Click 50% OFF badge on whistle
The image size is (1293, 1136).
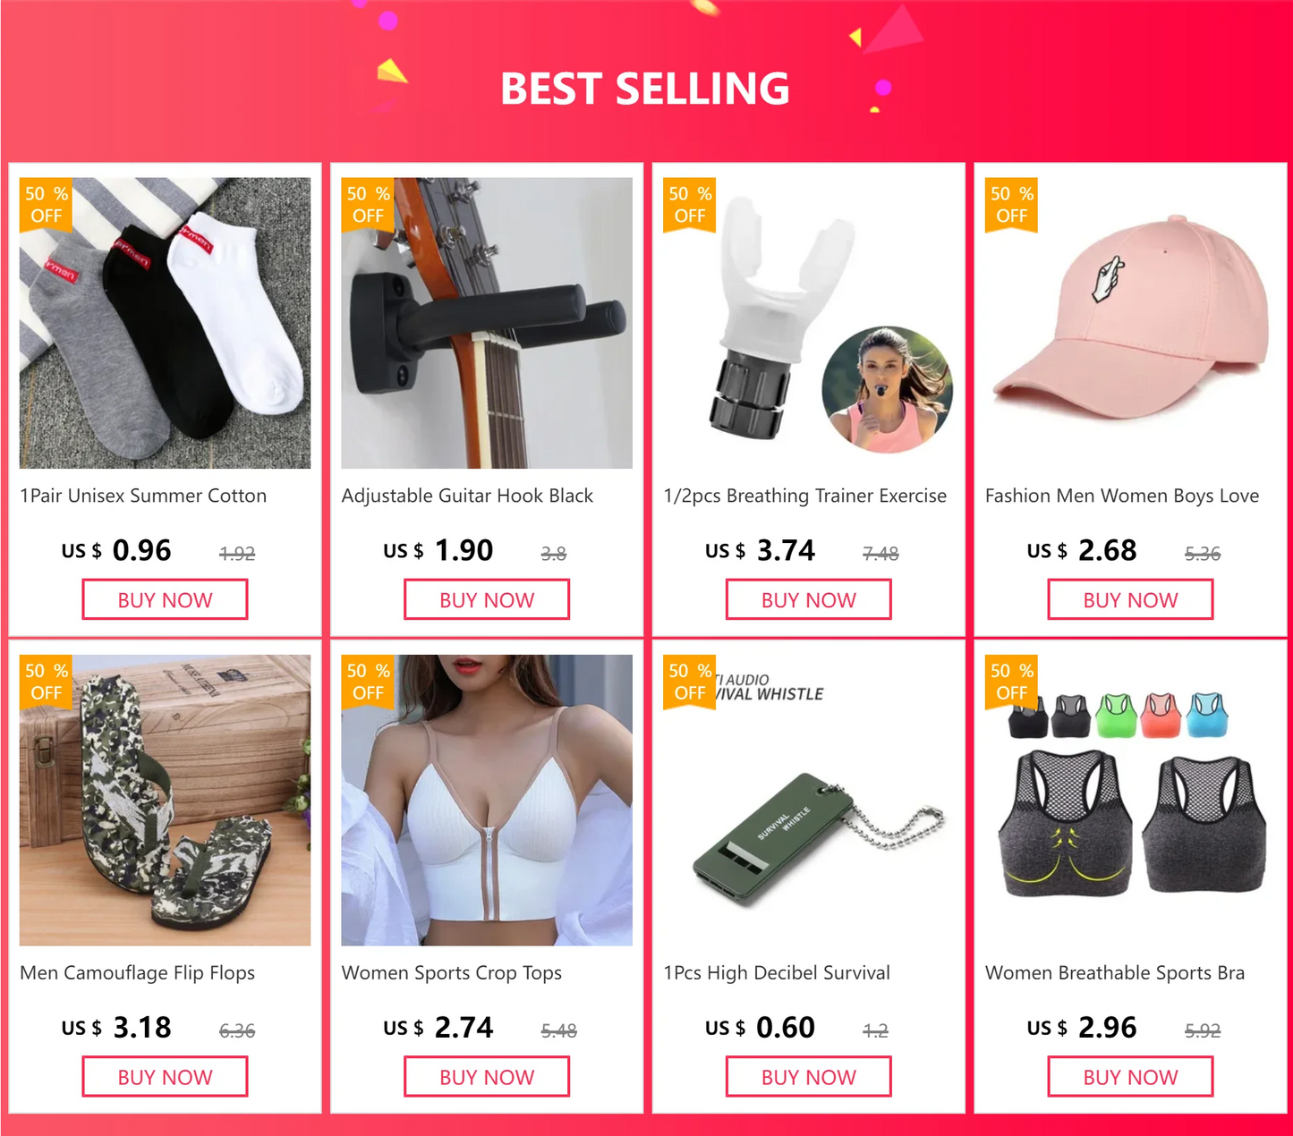689,682
